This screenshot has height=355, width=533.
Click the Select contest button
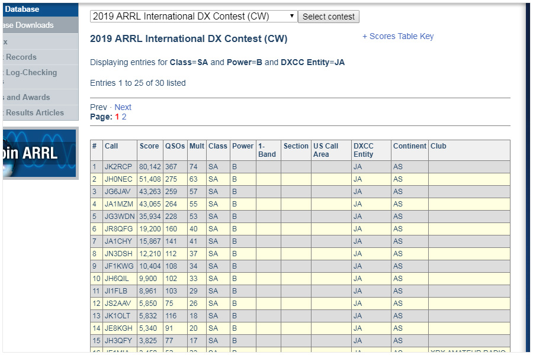pos(328,17)
